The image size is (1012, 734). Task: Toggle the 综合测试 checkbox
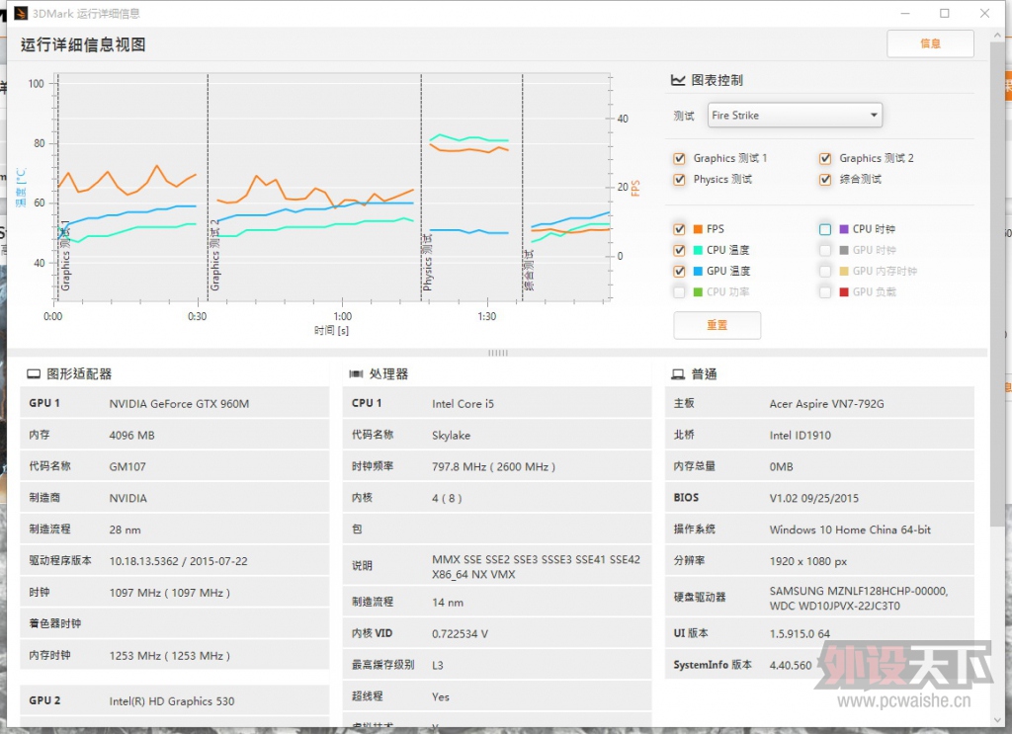825,180
